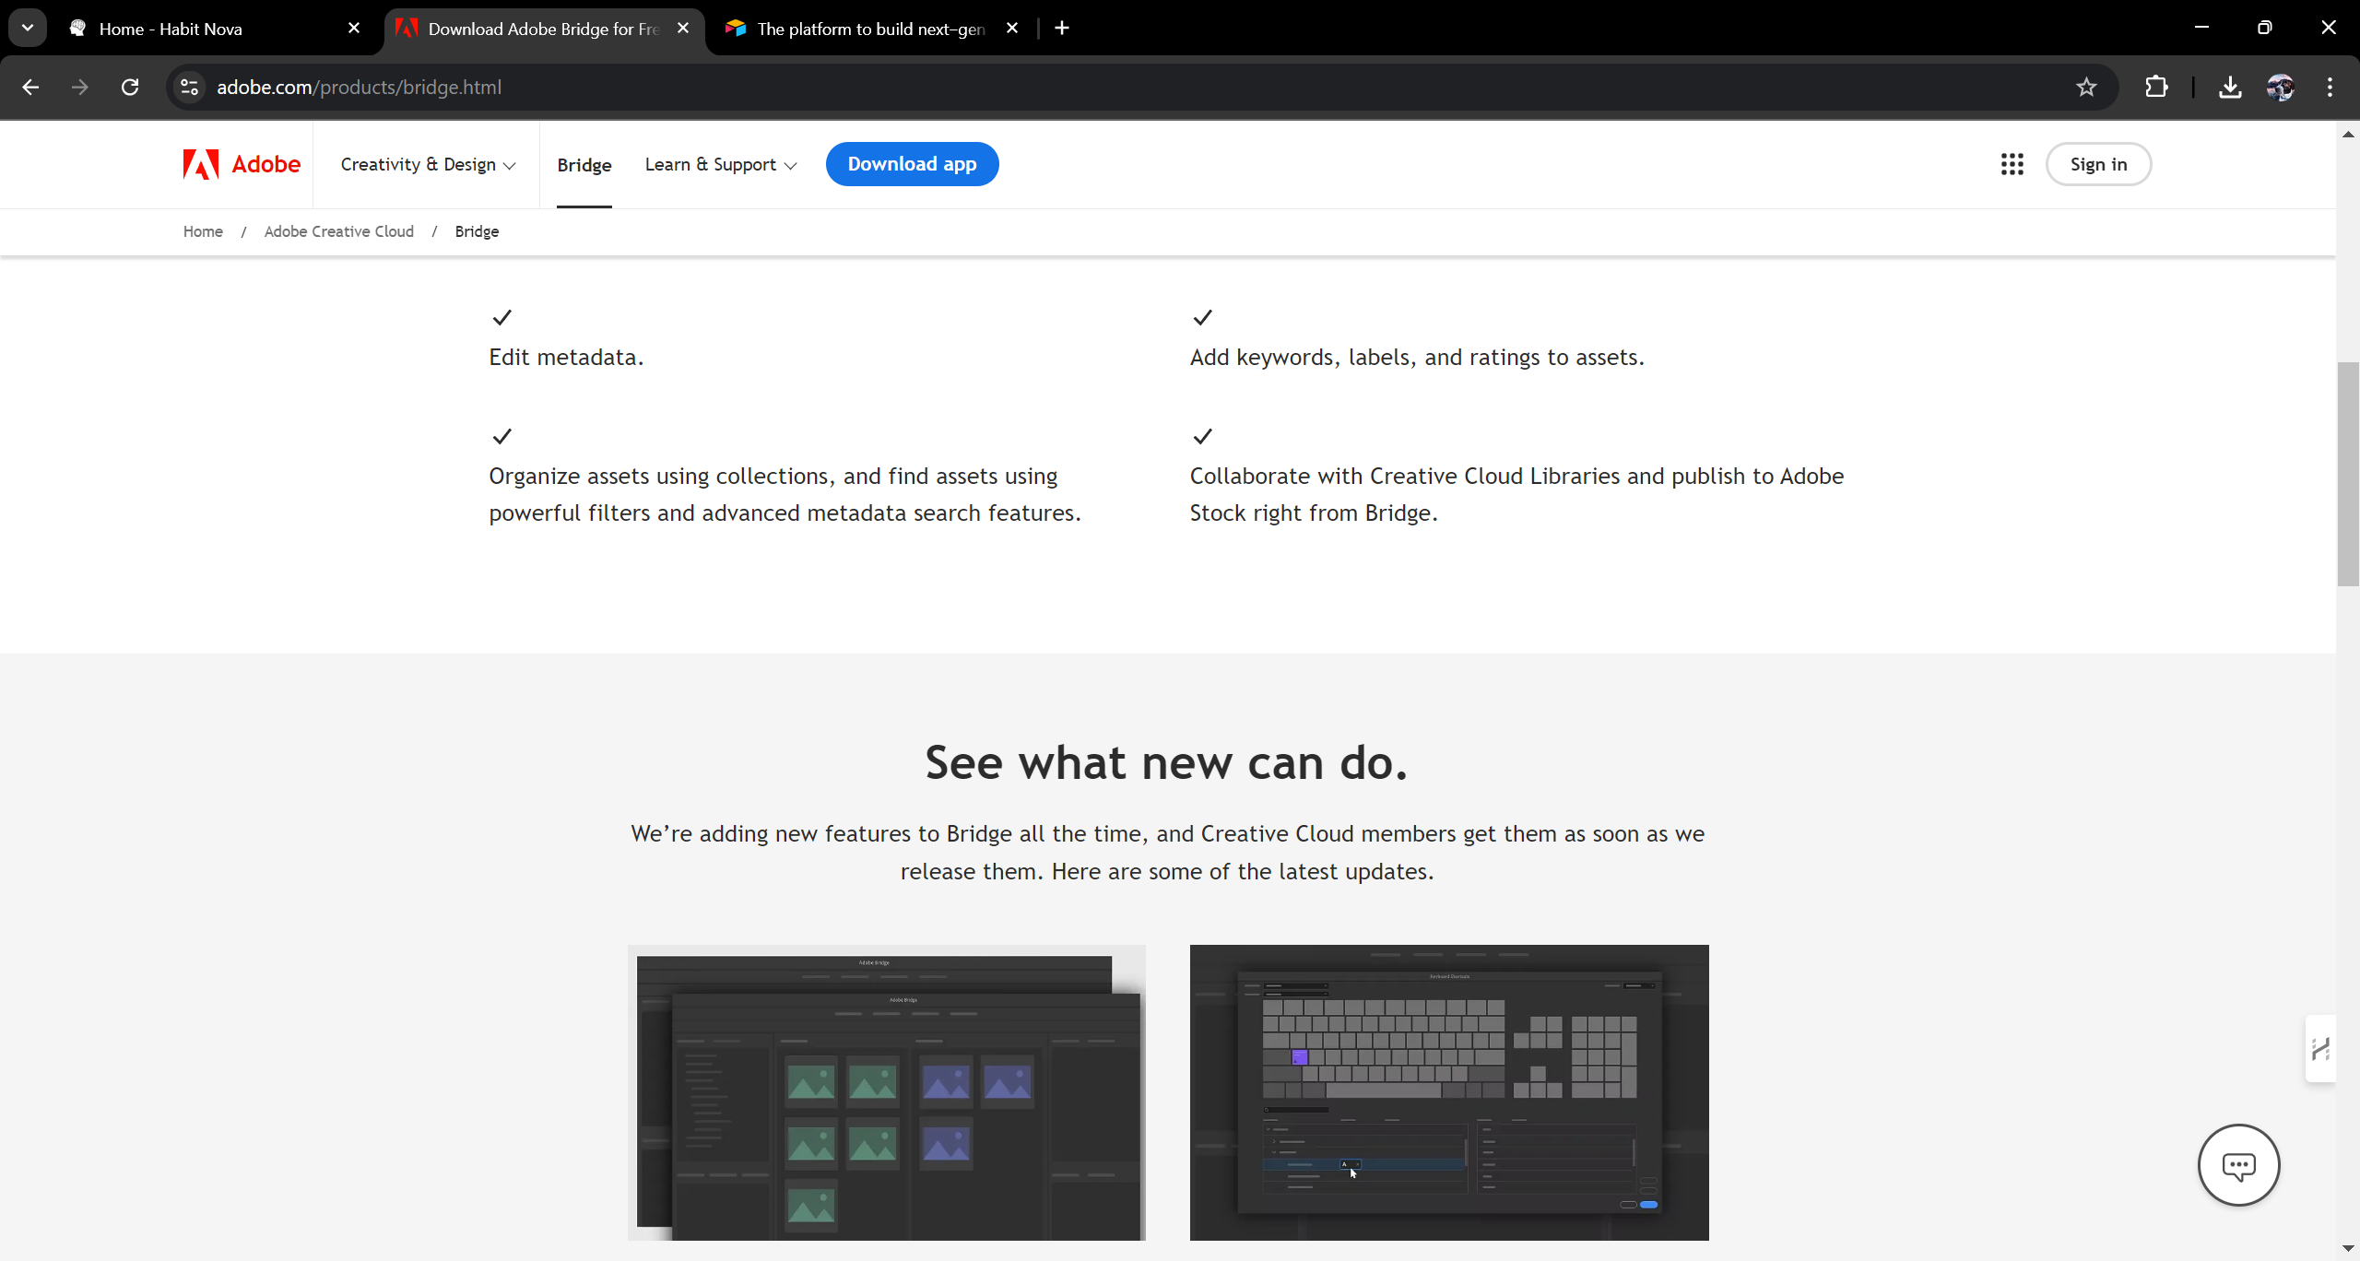Screen dimensions: 2360x1261
Task: Click the page vertical scrollbar thumb
Action: (x=2347, y=474)
